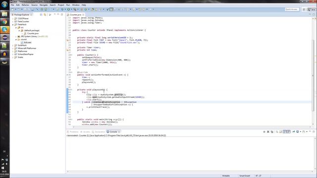This screenshot has height=178, width=317.
Task: Click the New file toolbar icon
Action: 13,9
